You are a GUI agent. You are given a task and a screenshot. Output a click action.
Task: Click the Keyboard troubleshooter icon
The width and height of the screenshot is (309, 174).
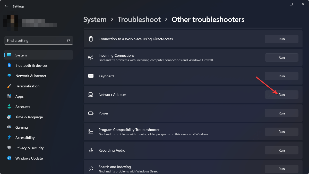91,76
